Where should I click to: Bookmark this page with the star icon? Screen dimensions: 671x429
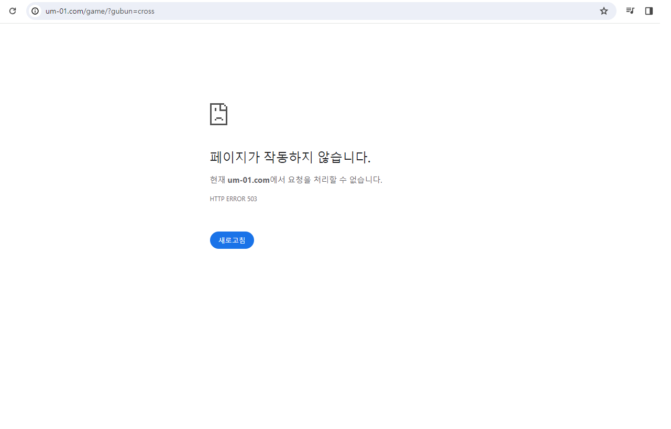pyautogui.click(x=604, y=11)
